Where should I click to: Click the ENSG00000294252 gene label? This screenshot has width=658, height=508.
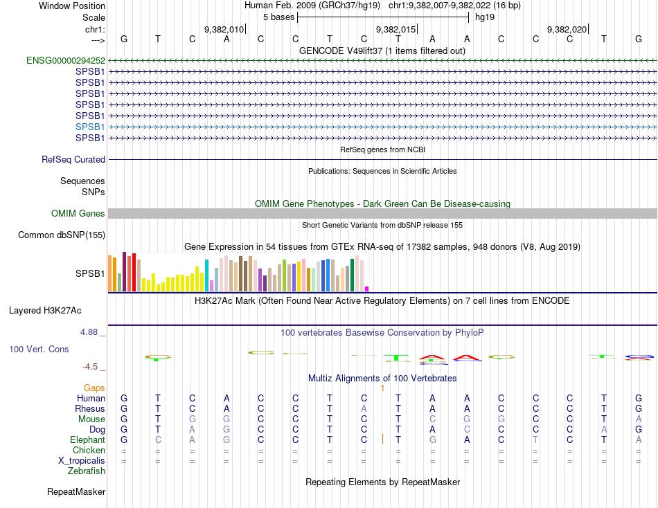point(66,60)
